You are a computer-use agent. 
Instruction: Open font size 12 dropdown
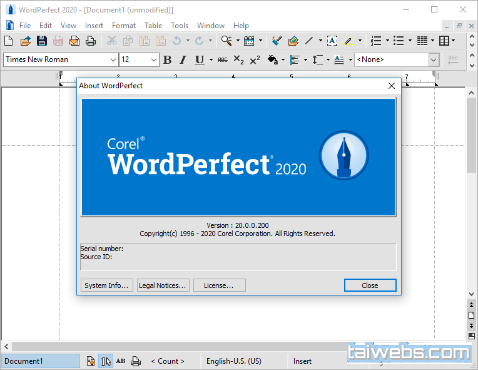[154, 59]
